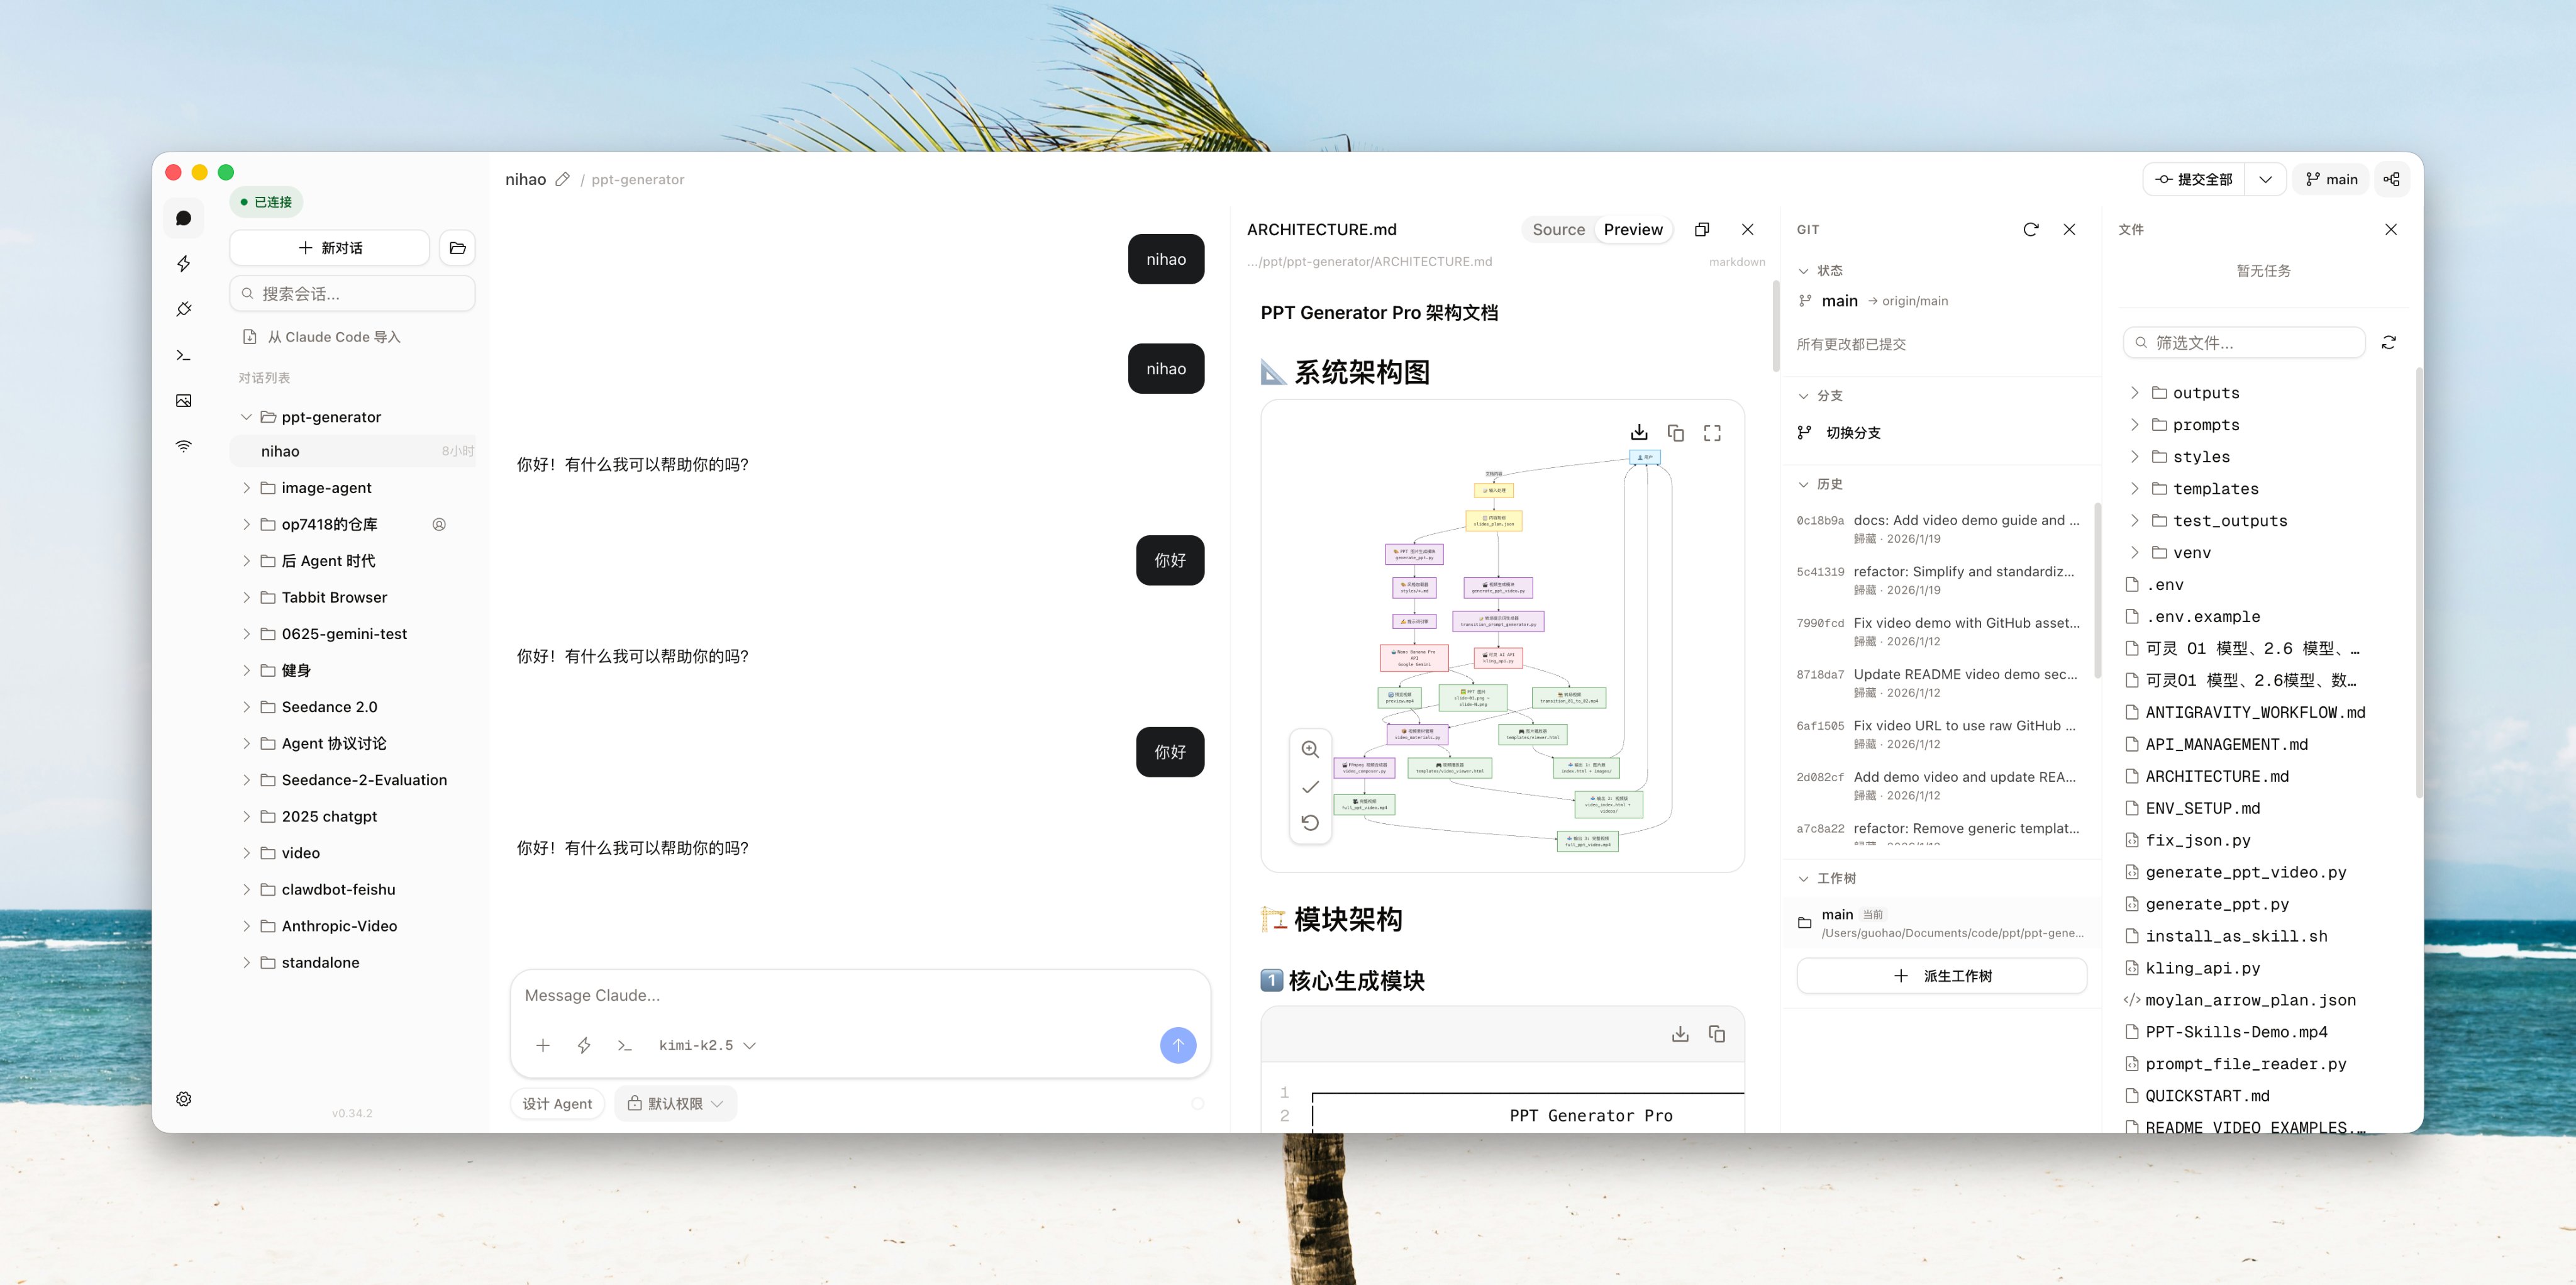Viewport: 2576px width, 1285px height.
Task: Click the zoom-in magnifier on diagram
Action: (x=1310, y=749)
